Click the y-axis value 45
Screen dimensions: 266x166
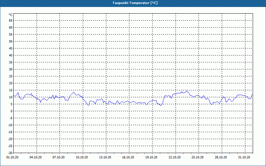tap(11, 48)
